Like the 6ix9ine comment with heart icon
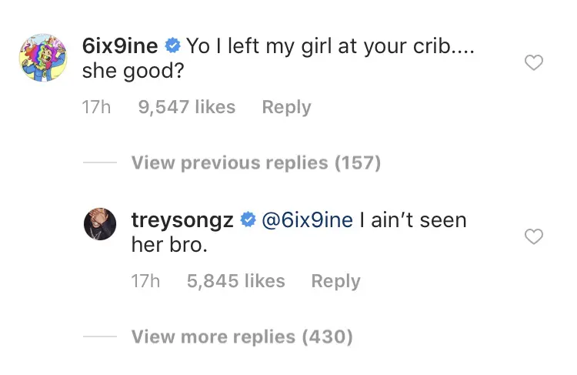Screen dimensions: 577x375 point(533,63)
